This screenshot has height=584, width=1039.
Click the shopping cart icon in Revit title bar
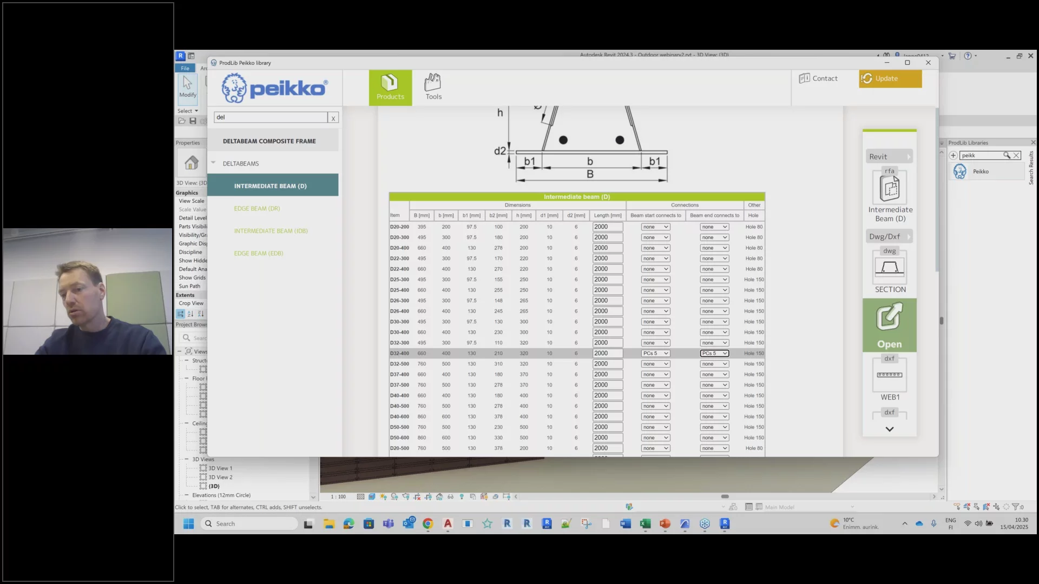pos(952,56)
